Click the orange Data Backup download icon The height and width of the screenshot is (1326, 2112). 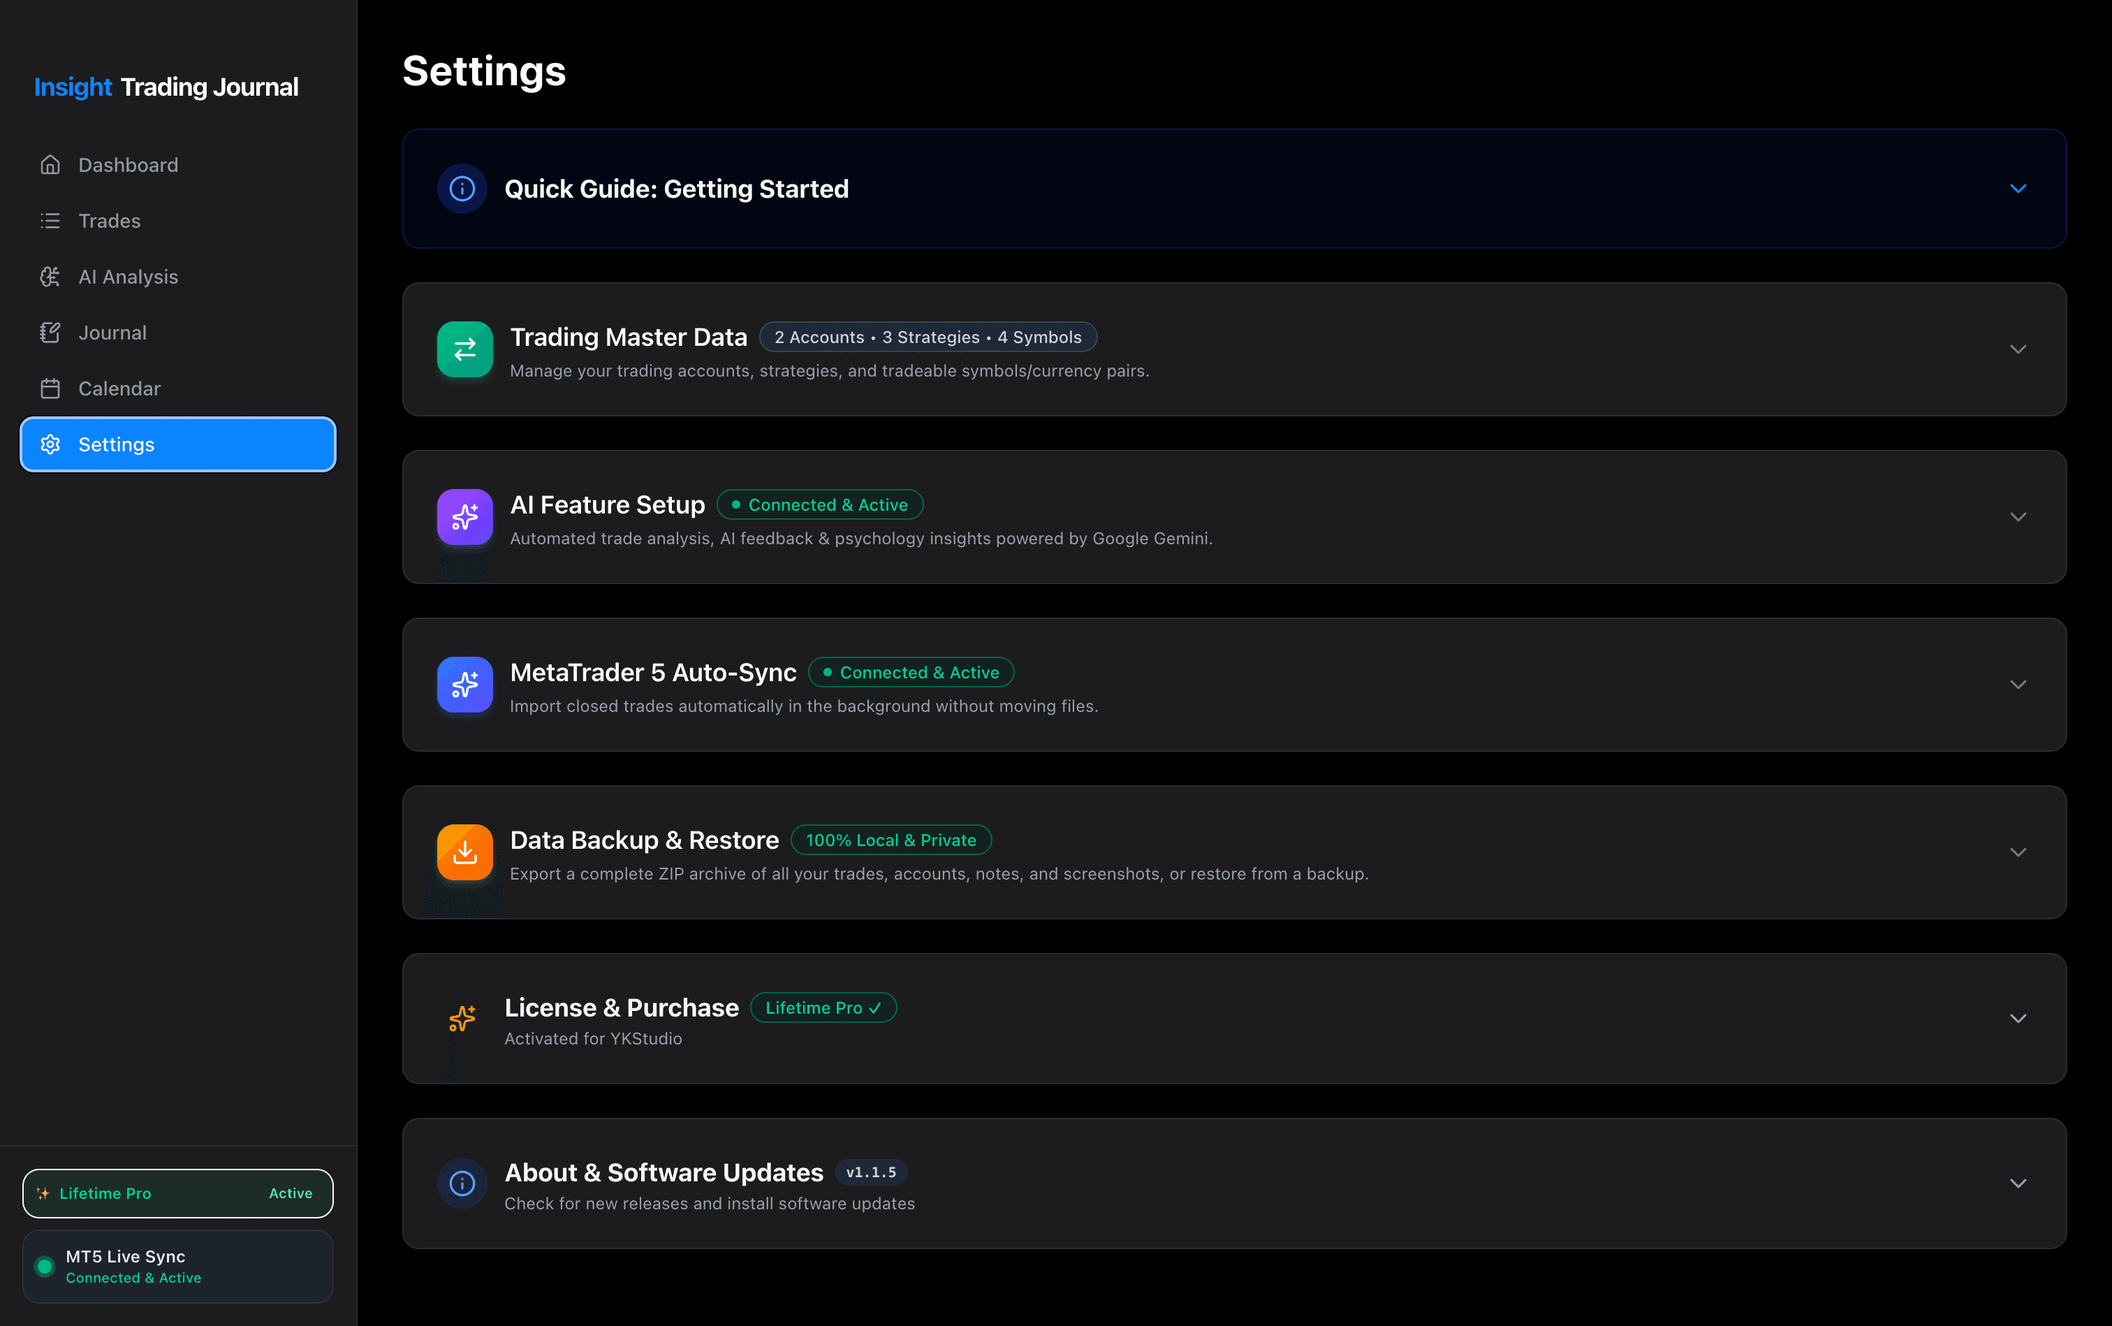464,852
